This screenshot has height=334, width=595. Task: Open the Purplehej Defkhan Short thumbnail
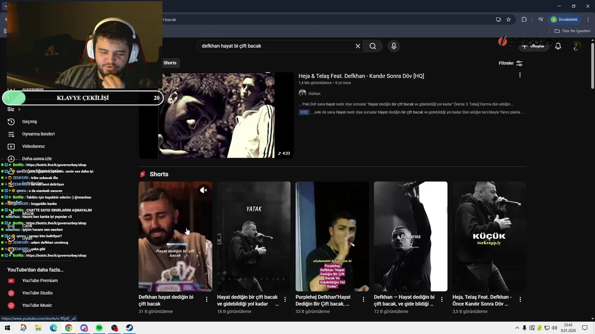[x=332, y=236]
